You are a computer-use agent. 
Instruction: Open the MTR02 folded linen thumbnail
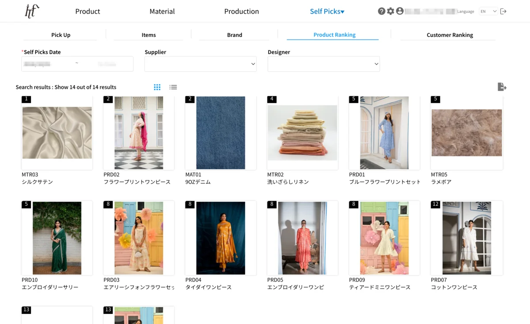pyautogui.click(x=303, y=133)
